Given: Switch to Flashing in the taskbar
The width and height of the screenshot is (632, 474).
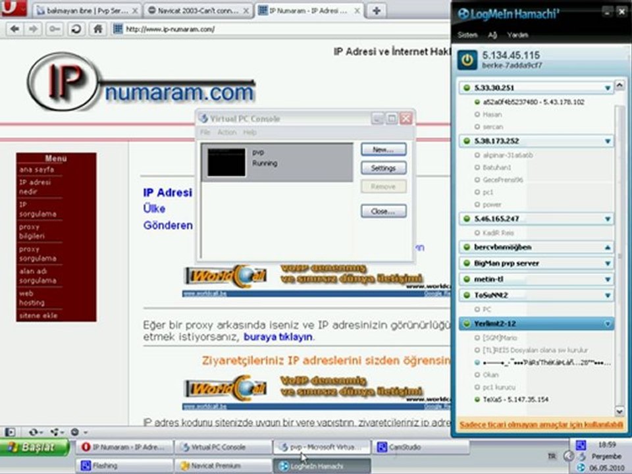Looking at the screenshot, I should point(124,465).
